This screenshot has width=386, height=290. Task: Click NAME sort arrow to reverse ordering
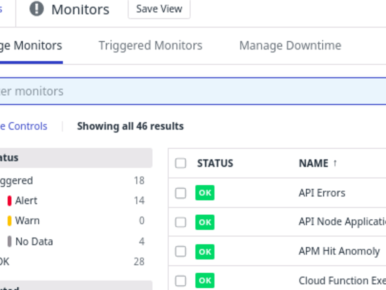(x=334, y=163)
